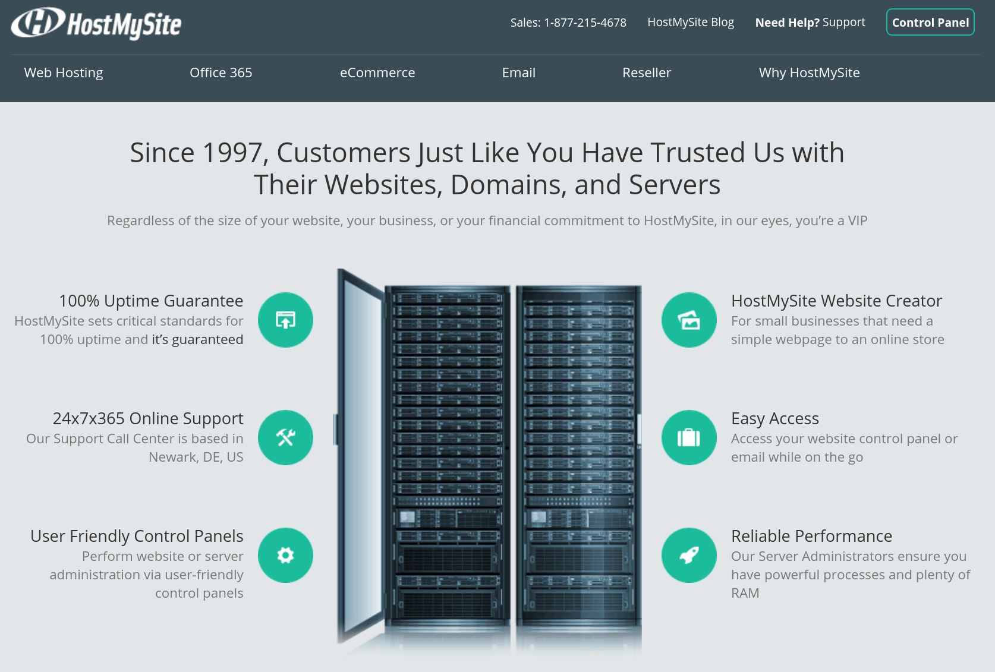Click the "User Friendly Control Panels" heading

tap(137, 536)
